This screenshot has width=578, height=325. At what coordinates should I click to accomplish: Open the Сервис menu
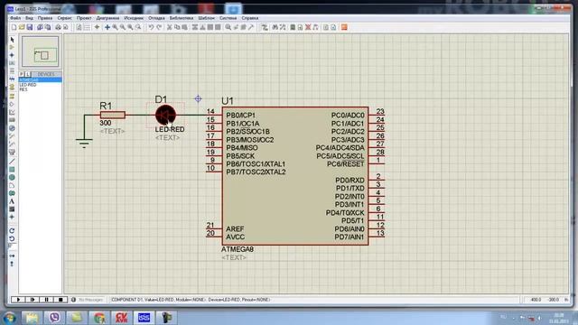coord(64,18)
